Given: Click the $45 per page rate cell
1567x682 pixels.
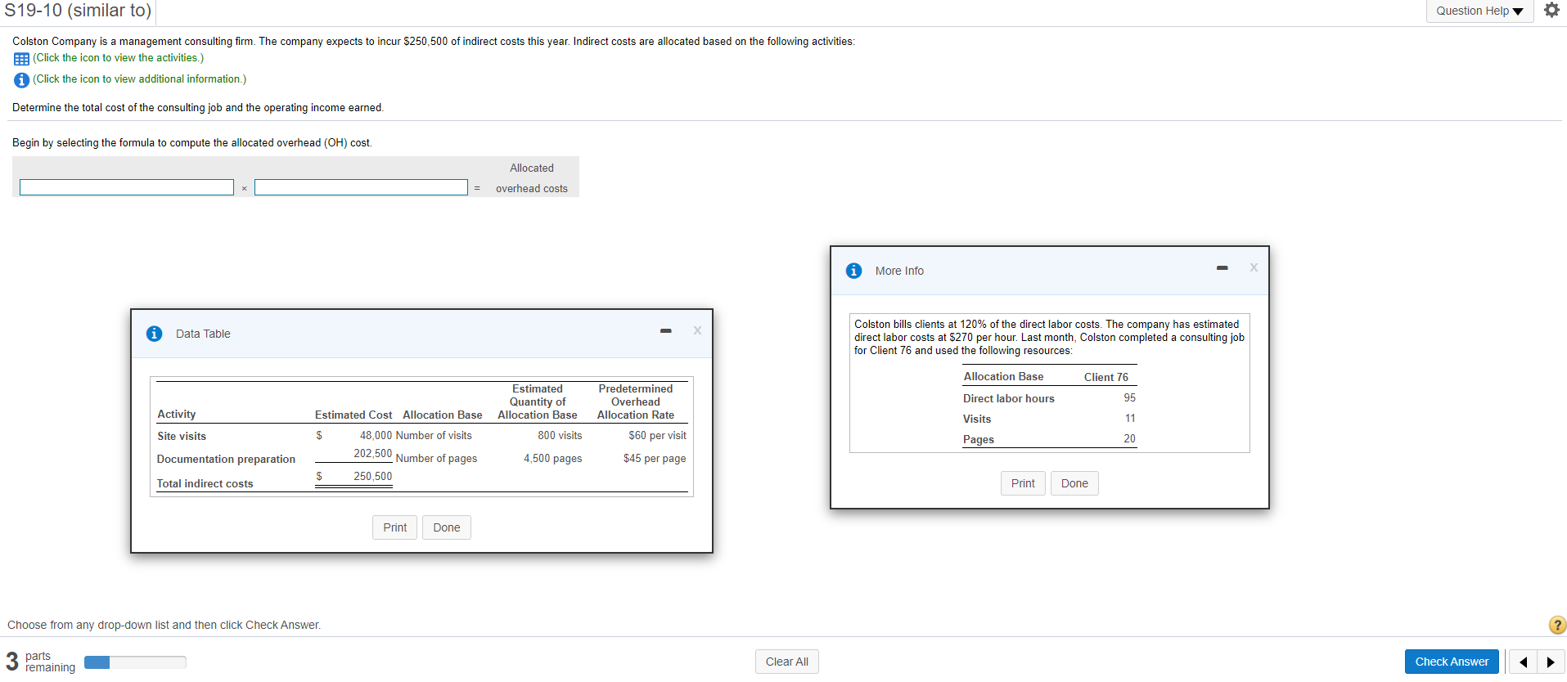Looking at the screenshot, I should [x=655, y=459].
